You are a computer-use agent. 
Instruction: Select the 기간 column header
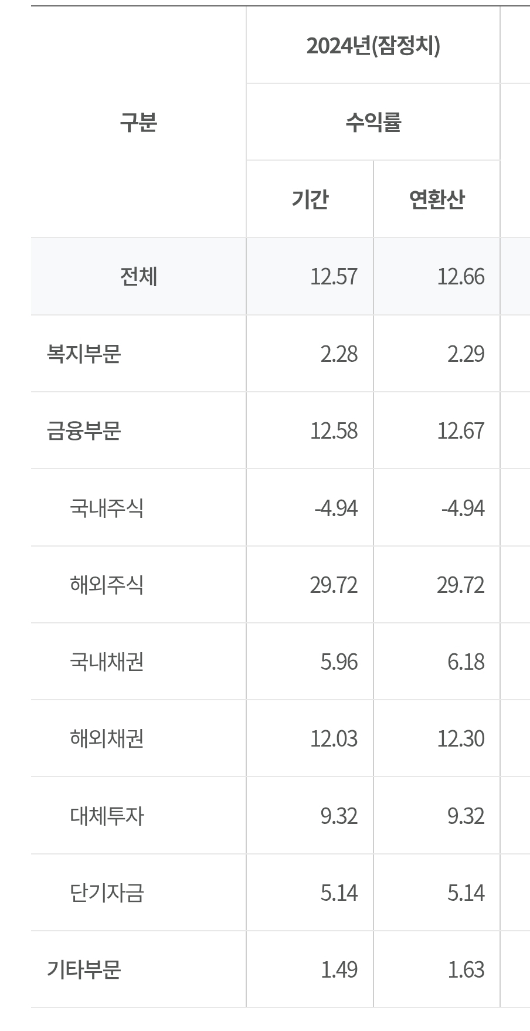coord(310,199)
